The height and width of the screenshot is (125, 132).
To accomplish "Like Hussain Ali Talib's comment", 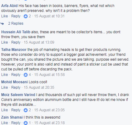I will point(5,42).
